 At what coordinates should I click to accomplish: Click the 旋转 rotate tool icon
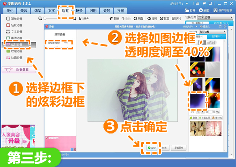[149, 19]
